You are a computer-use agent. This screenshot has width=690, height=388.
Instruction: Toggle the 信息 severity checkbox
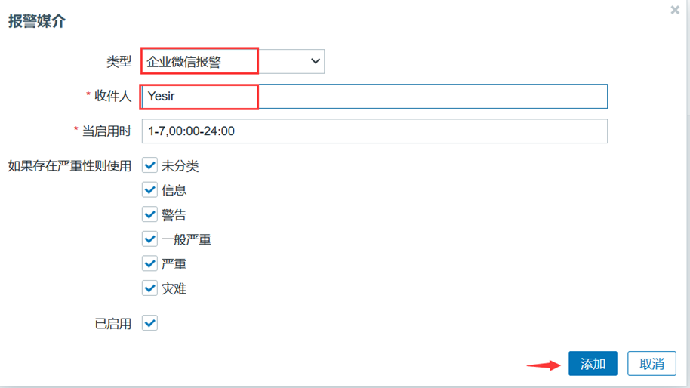[149, 190]
